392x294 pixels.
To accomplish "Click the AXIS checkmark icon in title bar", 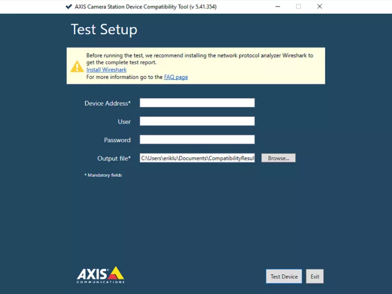I will point(67,6).
